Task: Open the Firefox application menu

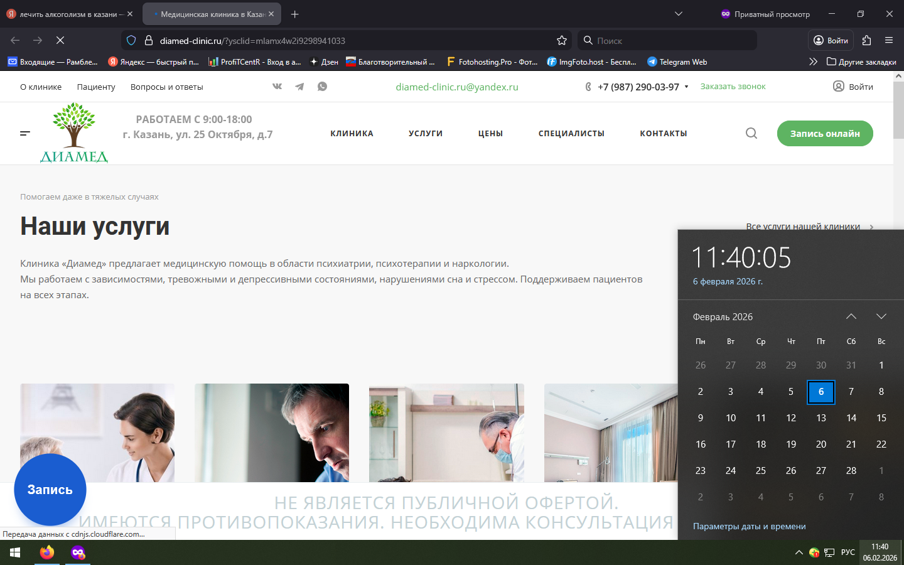Action: (x=889, y=40)
